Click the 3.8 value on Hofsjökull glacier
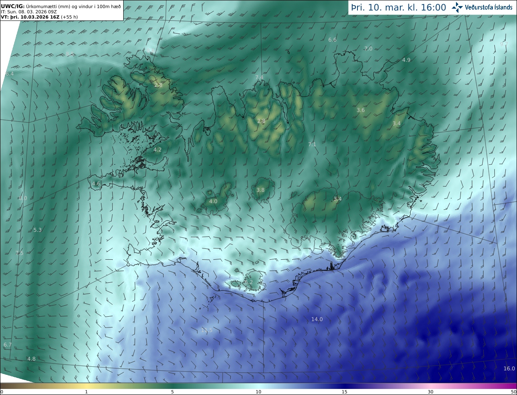This screenshot has height=395, width=517. click(261, 190)
